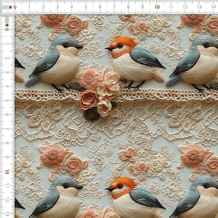Click the red 0 on the vertical ruler
218x218 pixels.
click(7, 29)
